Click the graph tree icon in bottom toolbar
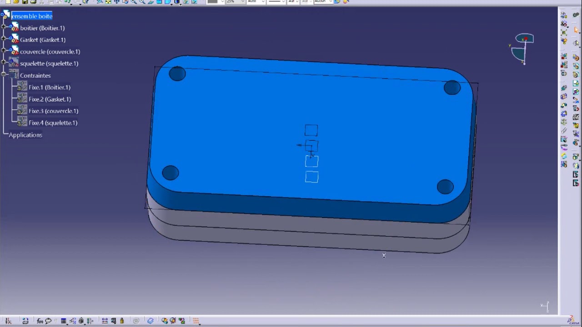This screenshot has width=582, height=327. point(73,321)
